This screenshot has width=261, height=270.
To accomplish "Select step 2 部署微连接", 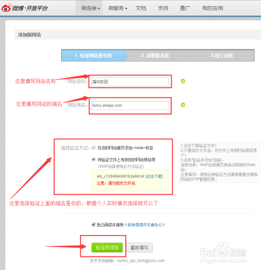I will (155, 55).
